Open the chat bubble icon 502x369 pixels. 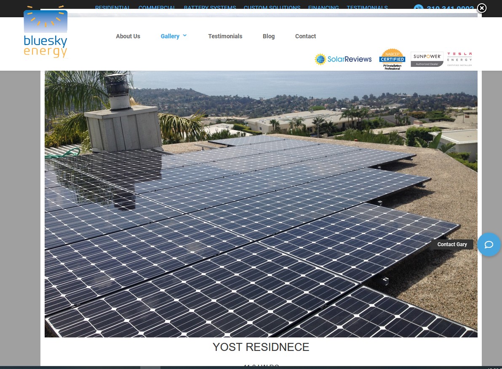coord(489,244)
